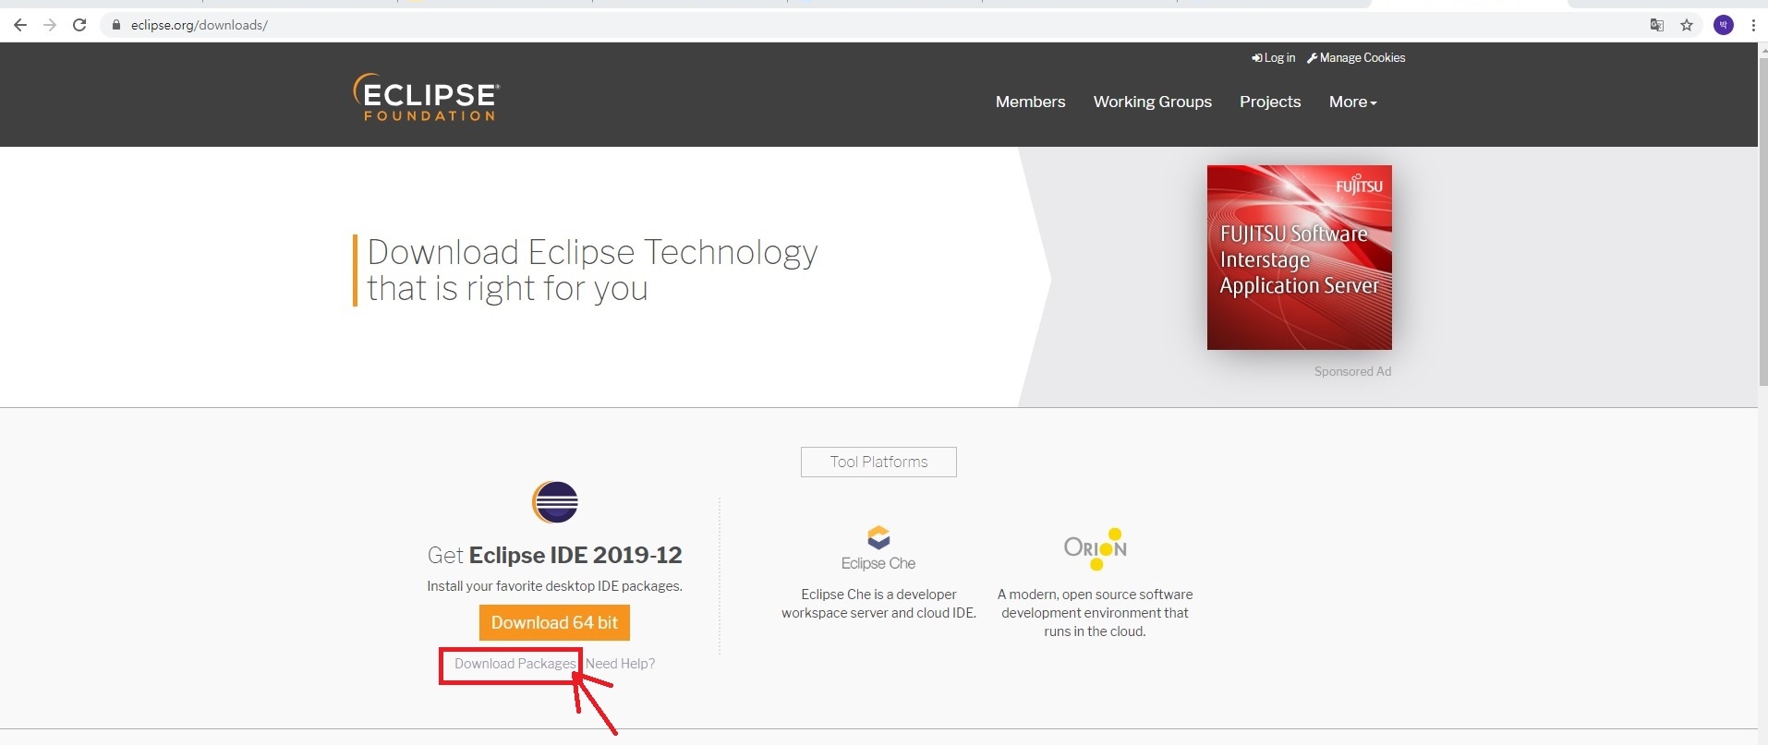Click the Orion logo
This screenshot has width=1768, height=745.
1096,548
